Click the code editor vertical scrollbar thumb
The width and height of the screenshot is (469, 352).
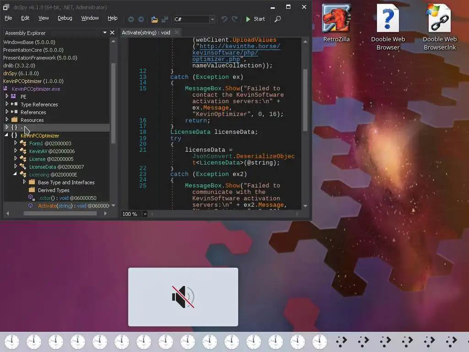305,100
